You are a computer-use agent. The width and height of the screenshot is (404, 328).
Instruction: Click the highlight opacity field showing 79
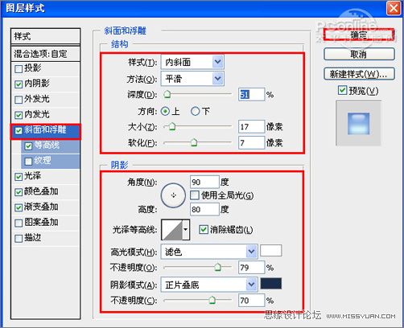pos(251,268)
